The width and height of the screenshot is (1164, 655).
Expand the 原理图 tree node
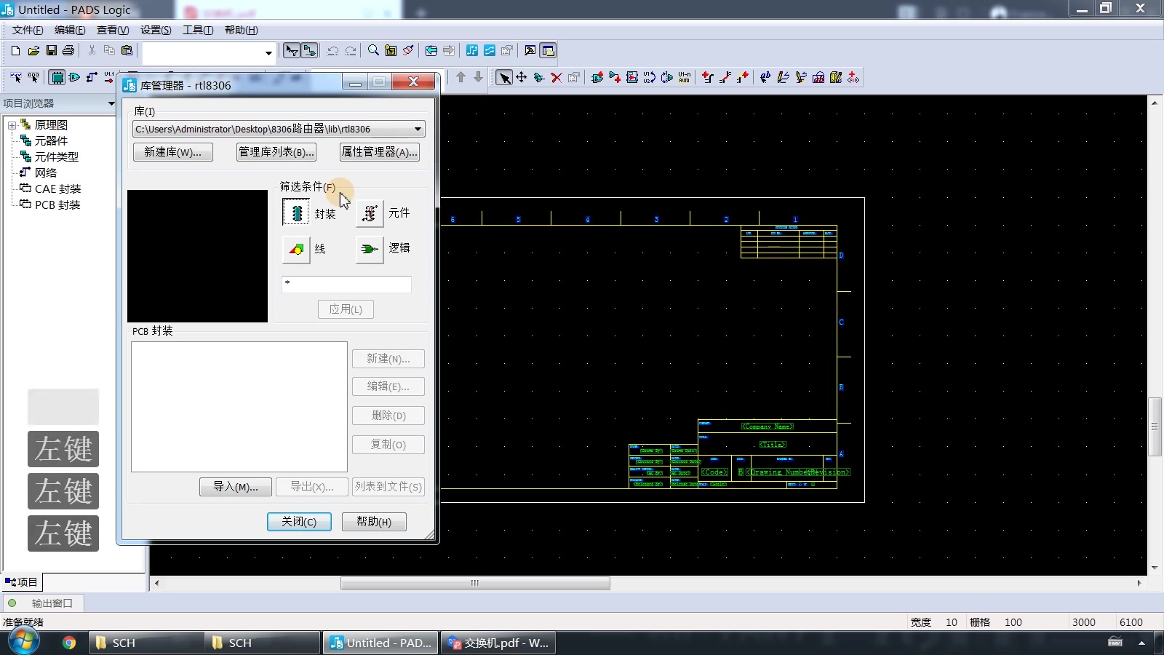(12, 125)
